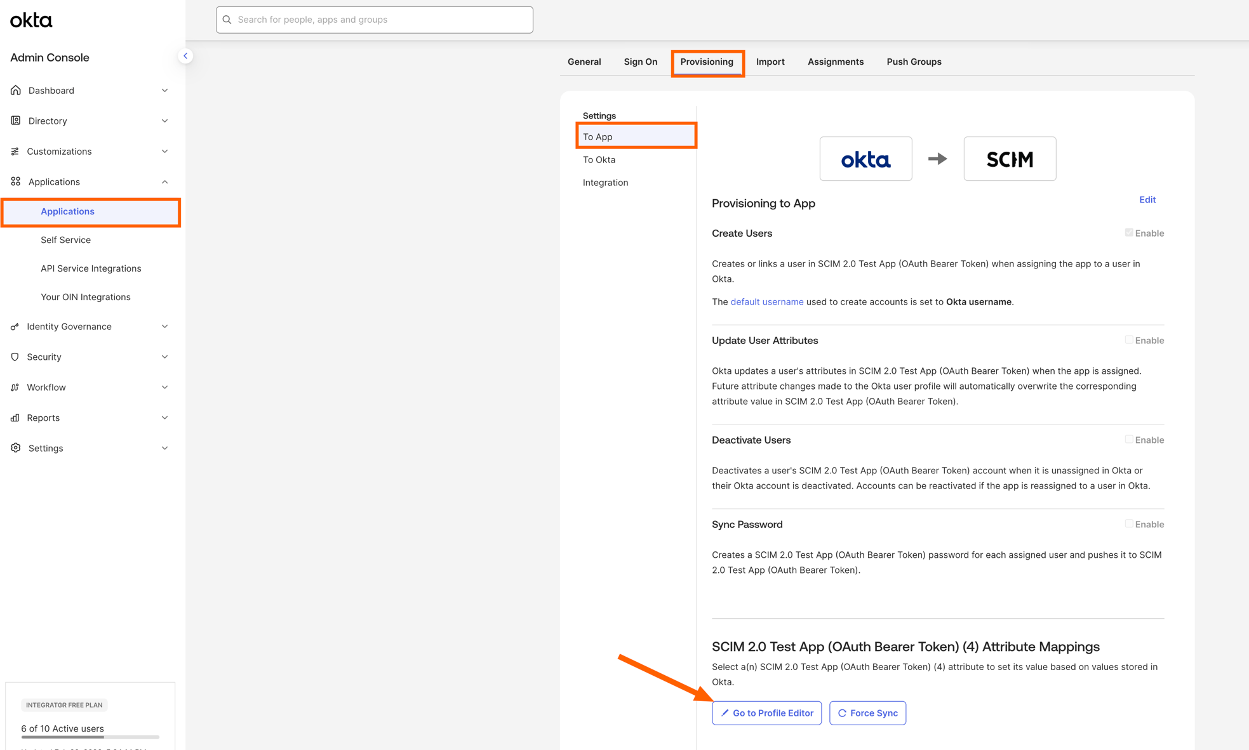
Task: Click the active users progress bar
Action: point(90,737)
